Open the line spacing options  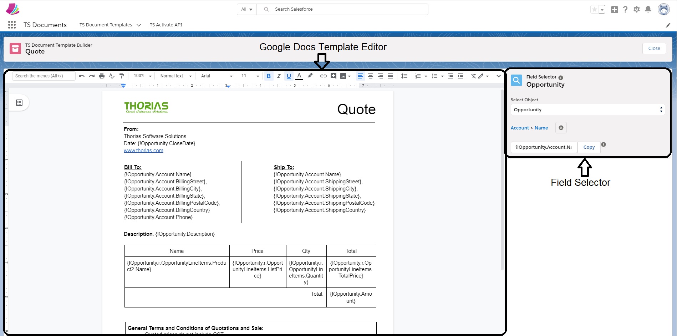point(404,76)
